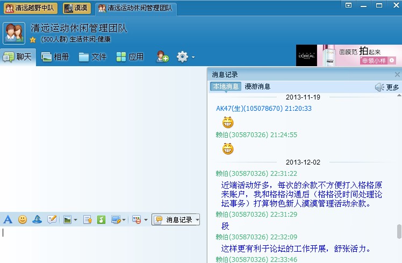Click the message starting 近端活动好多
The height and width of the screenshot is (263, 402).
[301, 194]
